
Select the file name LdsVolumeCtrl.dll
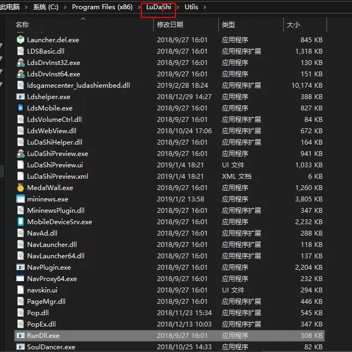(x=54, y=120)
